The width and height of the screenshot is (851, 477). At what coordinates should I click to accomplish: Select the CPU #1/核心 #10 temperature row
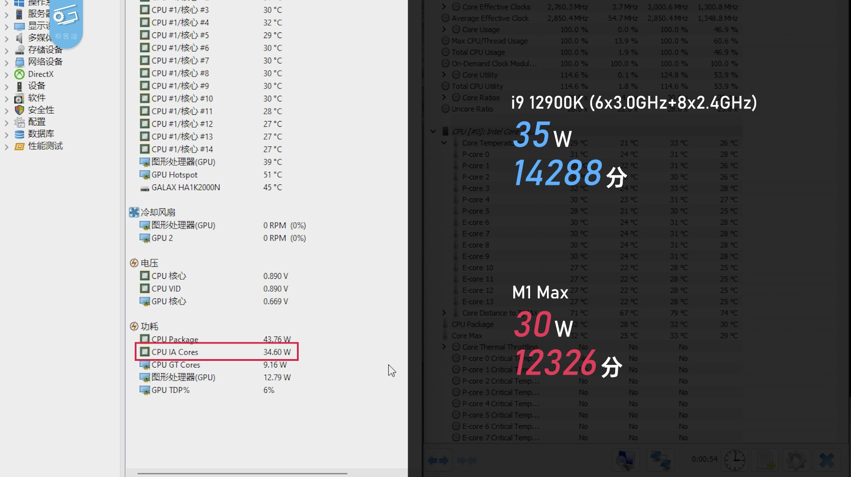211,98
